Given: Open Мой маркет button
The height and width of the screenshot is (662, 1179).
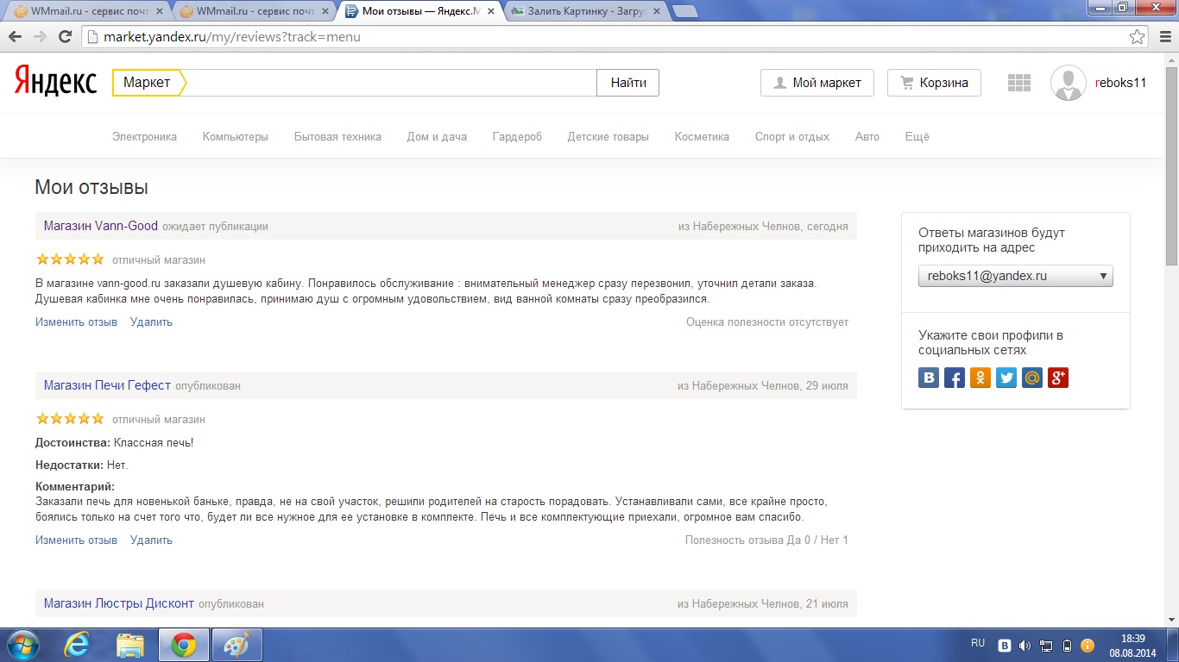Looking at the screenshot, I should tap(817, 83).
